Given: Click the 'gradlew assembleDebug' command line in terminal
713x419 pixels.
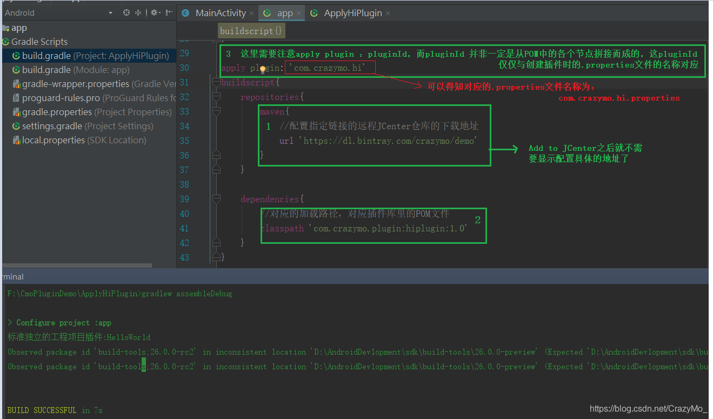Looking at the screenshot, I should [119, 294].
